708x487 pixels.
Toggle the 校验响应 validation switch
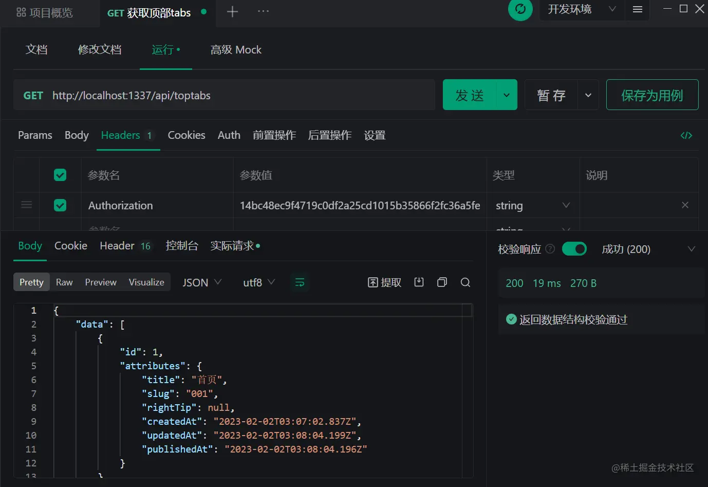574,249
